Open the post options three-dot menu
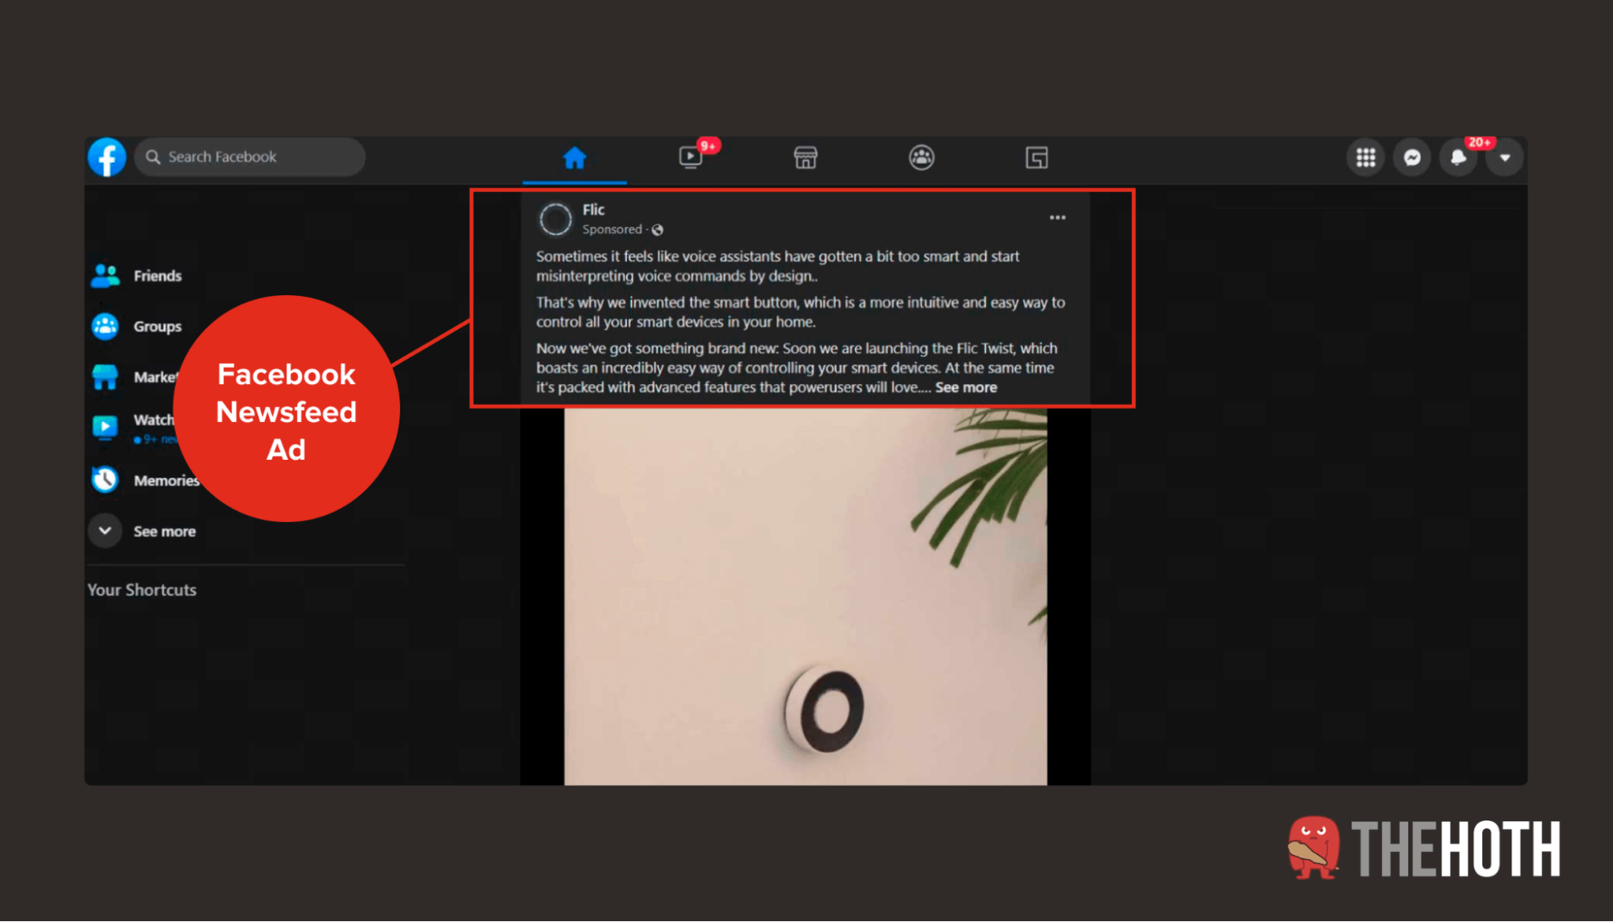 [1058, 218]
